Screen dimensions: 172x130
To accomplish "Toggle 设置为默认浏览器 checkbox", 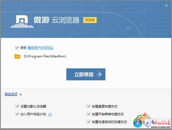I will click(x=17, y=106).
